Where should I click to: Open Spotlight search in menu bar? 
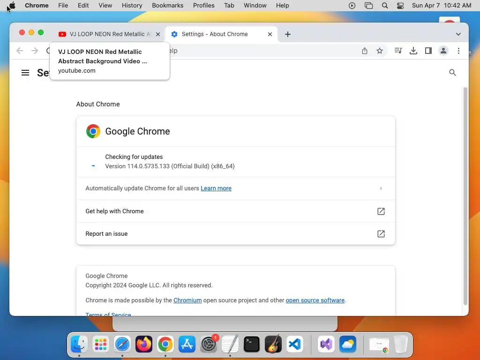(385, 6)
